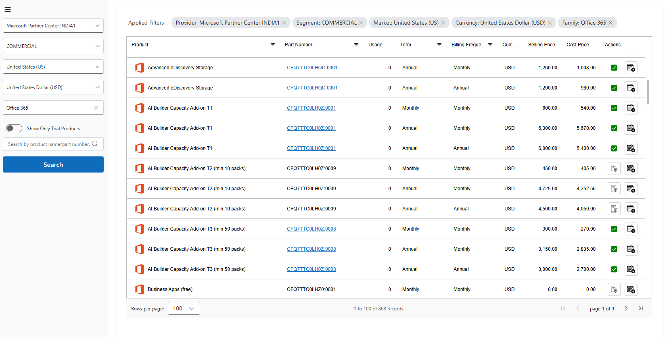Image resolution: width=669 pixels, height=337 pixels.
Task: Toggle checkbox for AI Builder T1 6,300.00
Action: click(614, 128)
